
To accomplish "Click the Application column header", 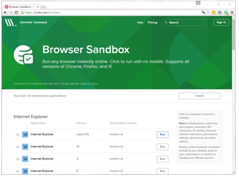I will click(x=38, y=123).
